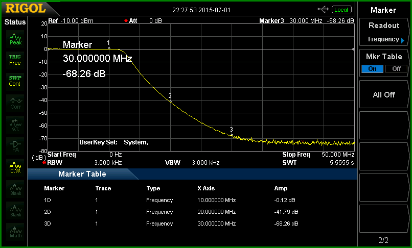Open the Readout softkey menu
Viewport: 412px width, 248px height.
(384, 32)
